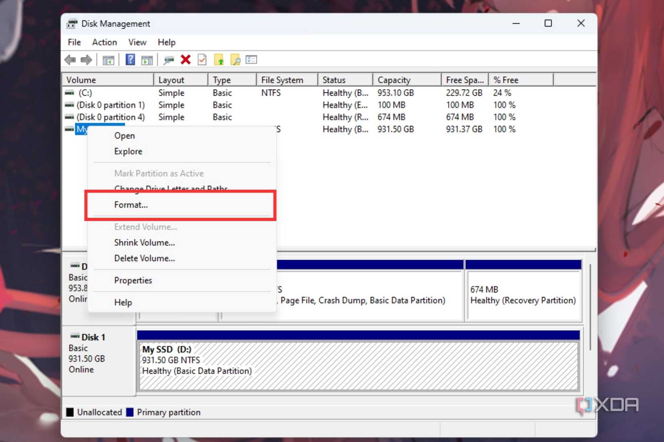Viewport: 664px width, 442px height.
Task: Click the Show/Hide Action Pane icon
Action: (147, 60)
